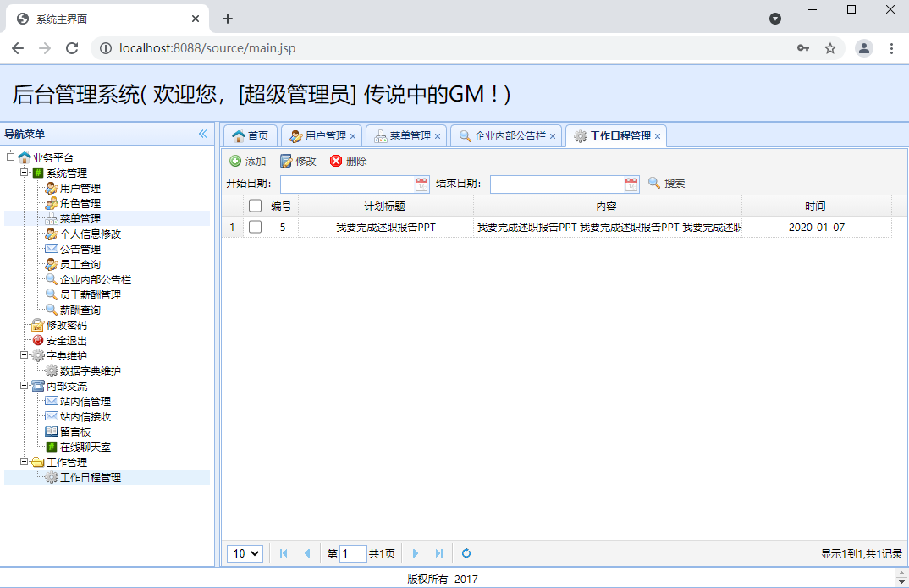Click the start date input field

[x=347, y=184]
